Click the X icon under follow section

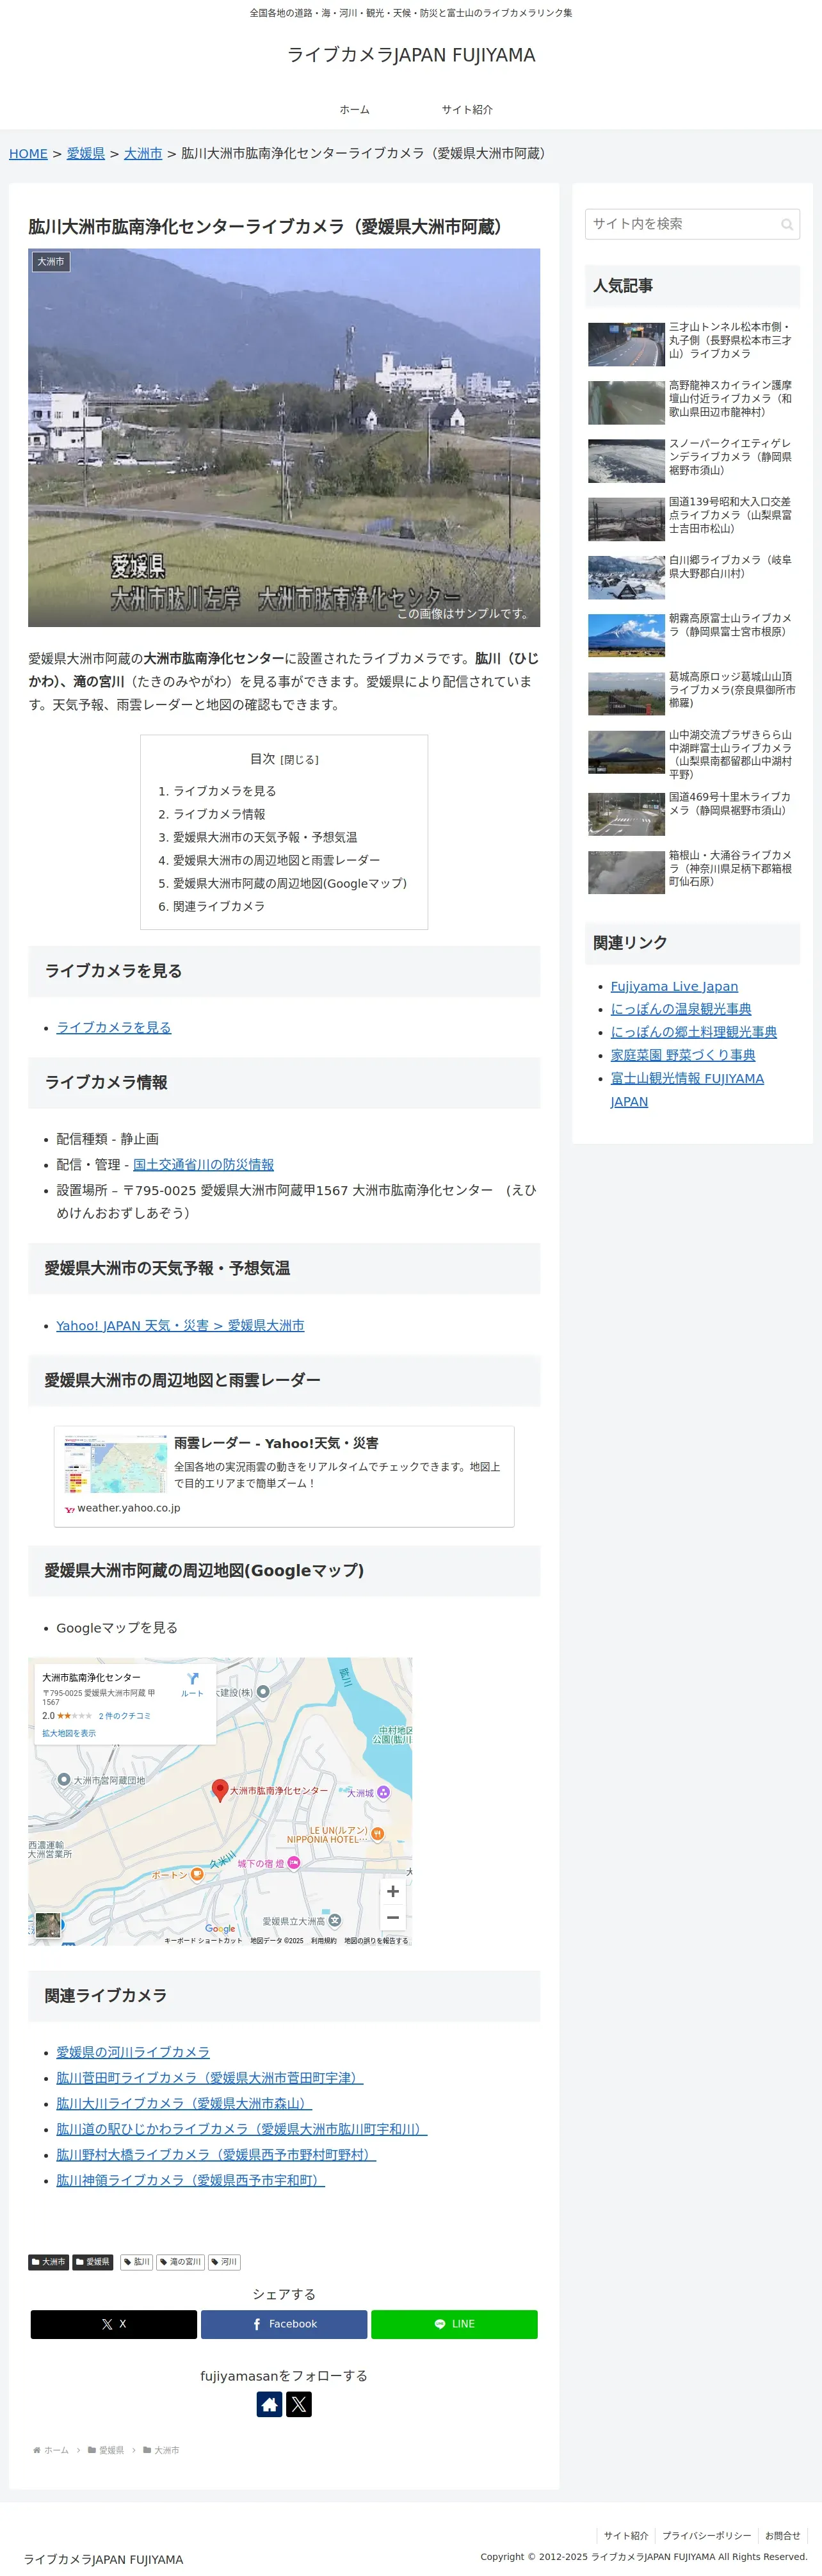point(299,2403)
